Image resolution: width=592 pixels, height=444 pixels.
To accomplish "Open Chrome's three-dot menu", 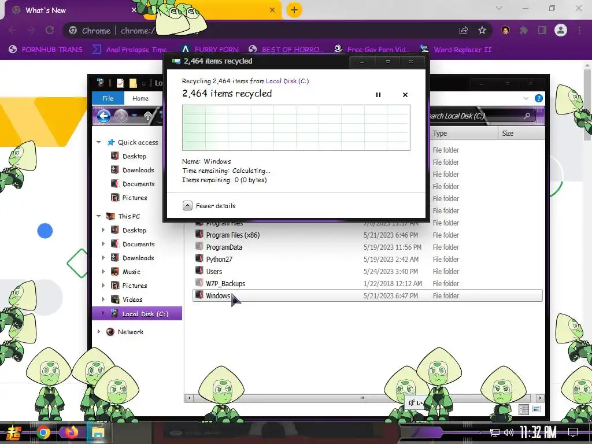I will click(579, 31).
